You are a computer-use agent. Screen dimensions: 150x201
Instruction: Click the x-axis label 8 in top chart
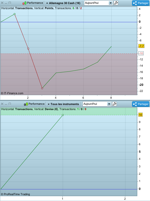[111, 98]
